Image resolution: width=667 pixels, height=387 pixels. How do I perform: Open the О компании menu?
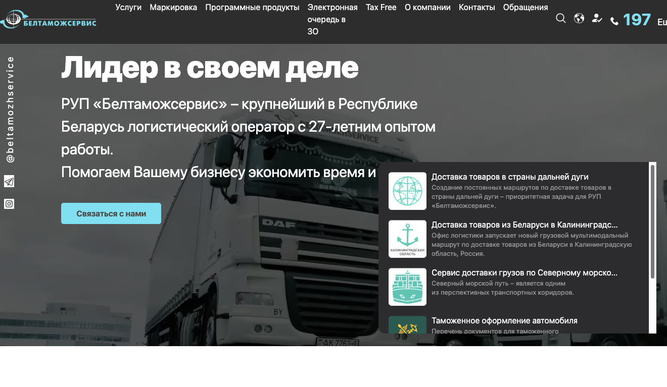click(x=427, y=7)
